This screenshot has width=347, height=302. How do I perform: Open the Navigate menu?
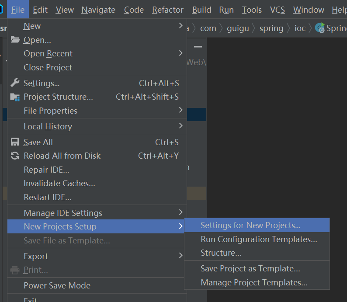coord(98,10)
